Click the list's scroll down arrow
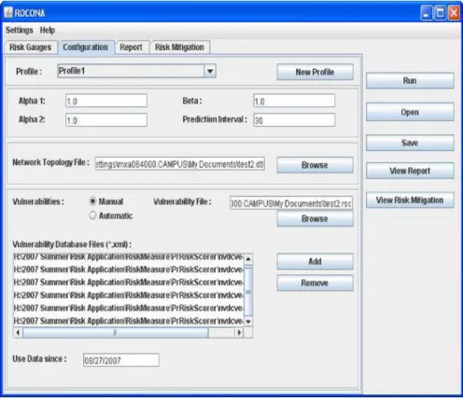 click(248, 322)
